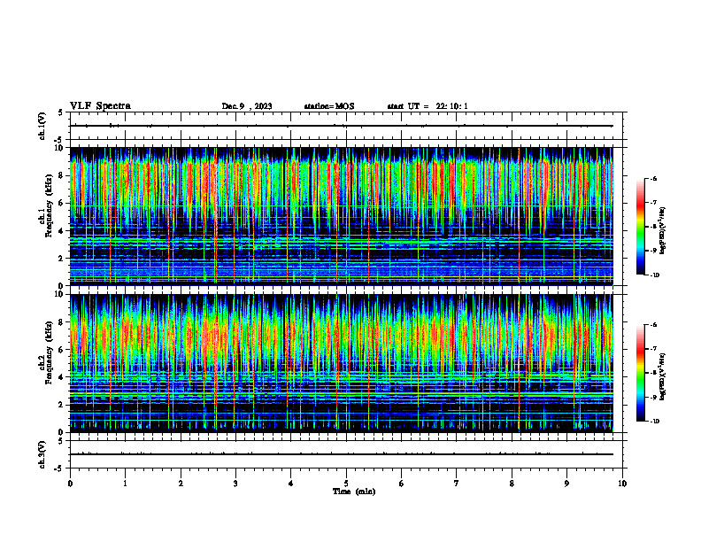Click the "-8" tick on ch.1 colorbar

pos(653,227)
